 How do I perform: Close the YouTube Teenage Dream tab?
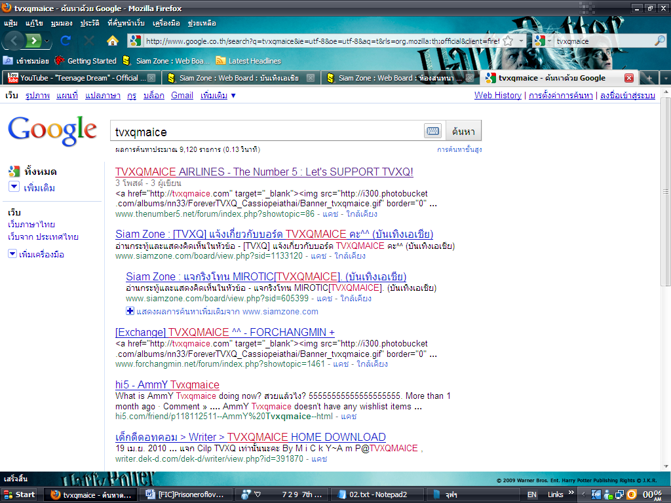[x=151, y=78]
